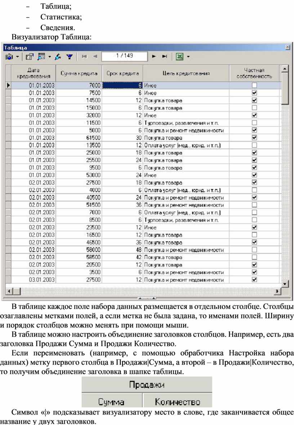294x425 pixels.
Task: Select 'Оплата услуг' in the 13500 row
Action: [186, 145]
